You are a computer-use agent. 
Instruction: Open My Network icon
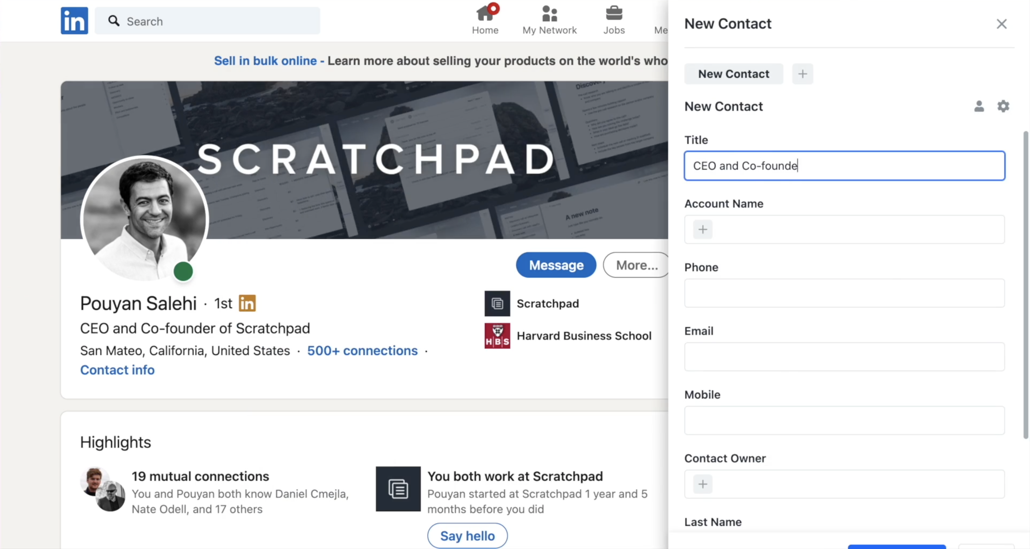click(x=549, y=14)
